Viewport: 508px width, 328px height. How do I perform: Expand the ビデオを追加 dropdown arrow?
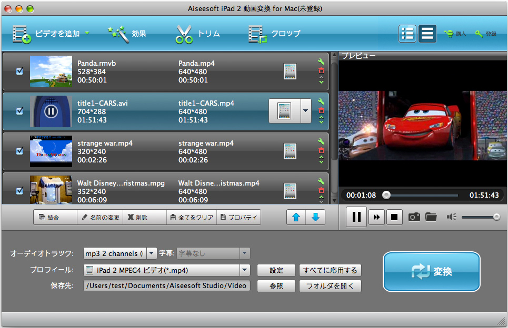tap(87, 33)
